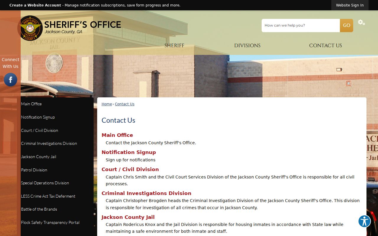Open the accessibility widget icon
The height and width of the screenshot is (236, 378).
coord(364,221)
